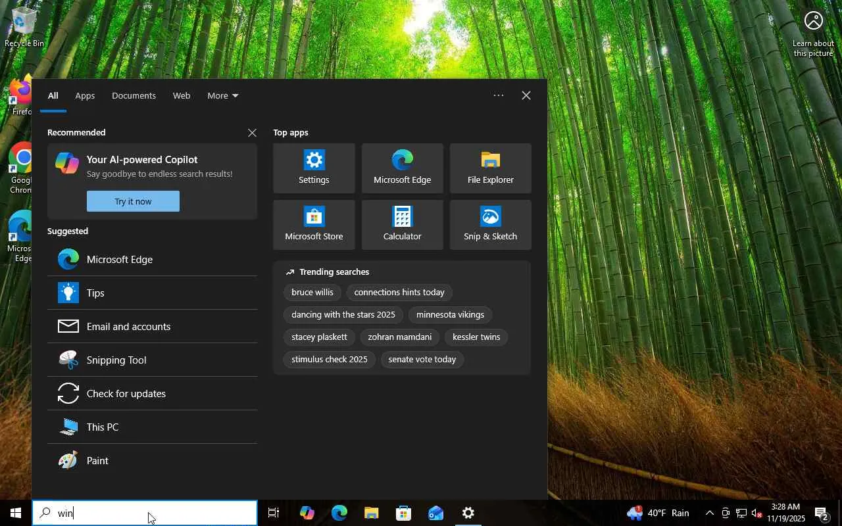The image size is (842, 526).
Task: Launch Calculator from Top apps
Action: coord(402,225)
